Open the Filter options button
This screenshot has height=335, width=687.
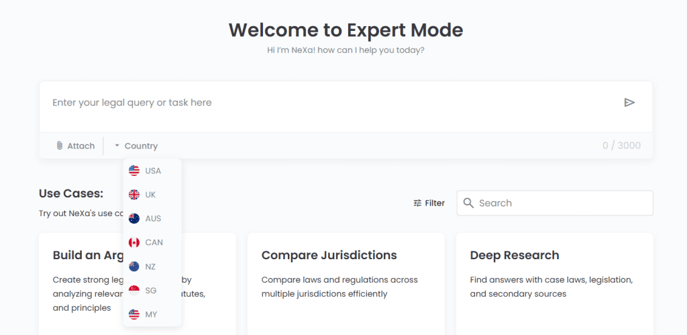[429, 203]
